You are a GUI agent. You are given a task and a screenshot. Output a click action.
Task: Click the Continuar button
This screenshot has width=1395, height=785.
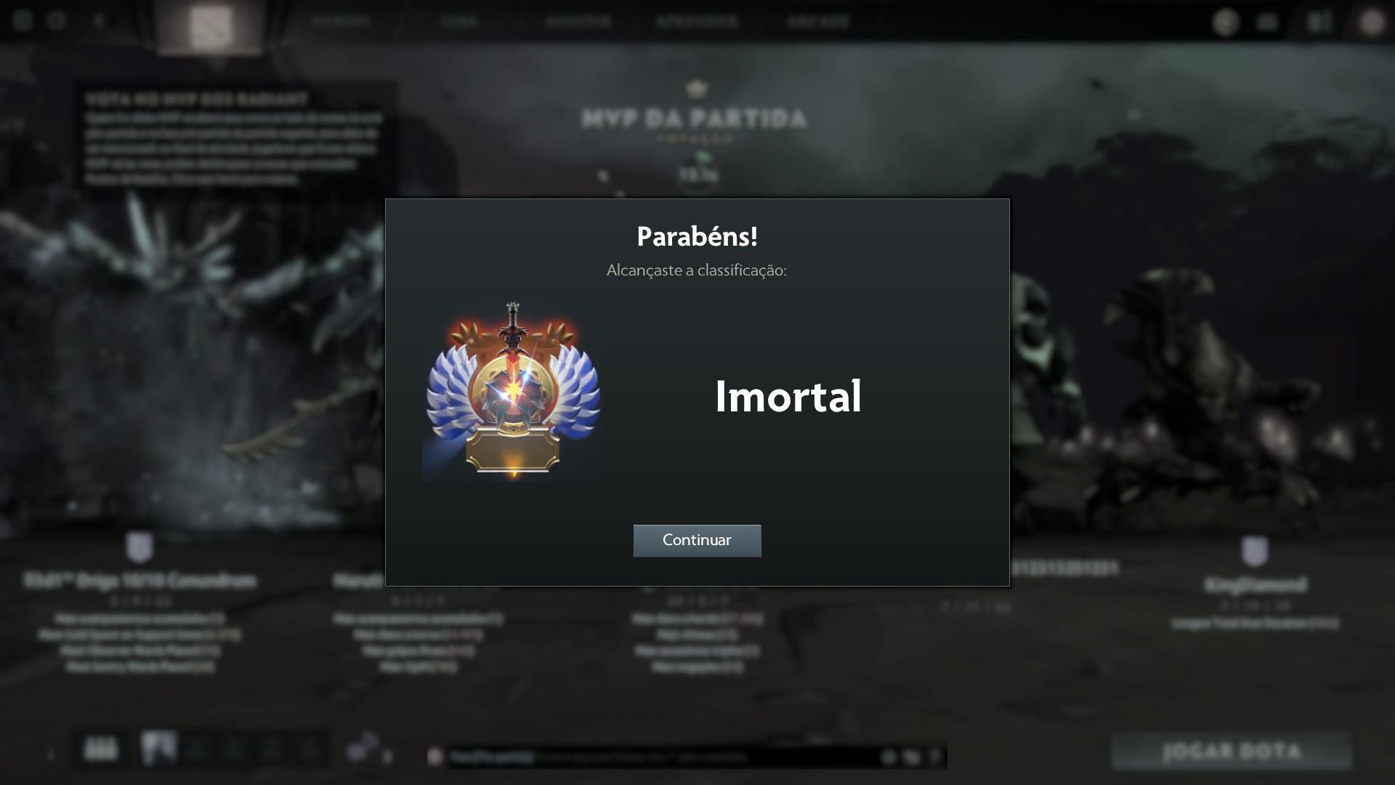pyautogui.click(x=697, y=540)
